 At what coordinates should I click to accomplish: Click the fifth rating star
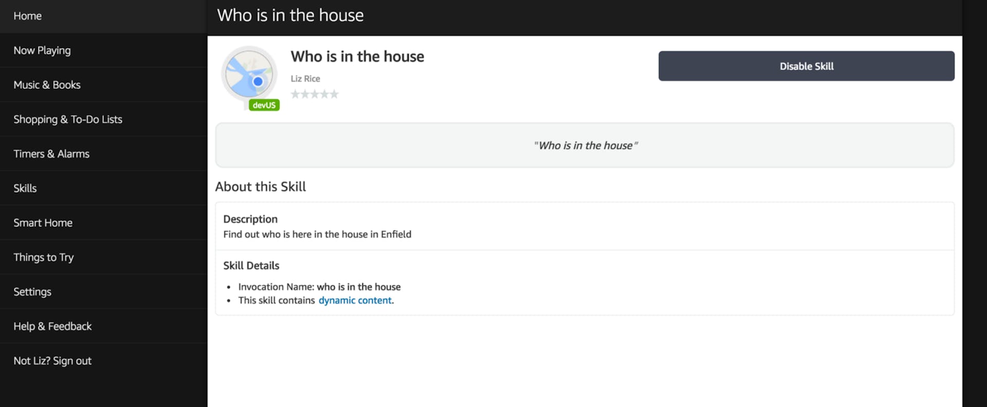[x=335, y=94]
